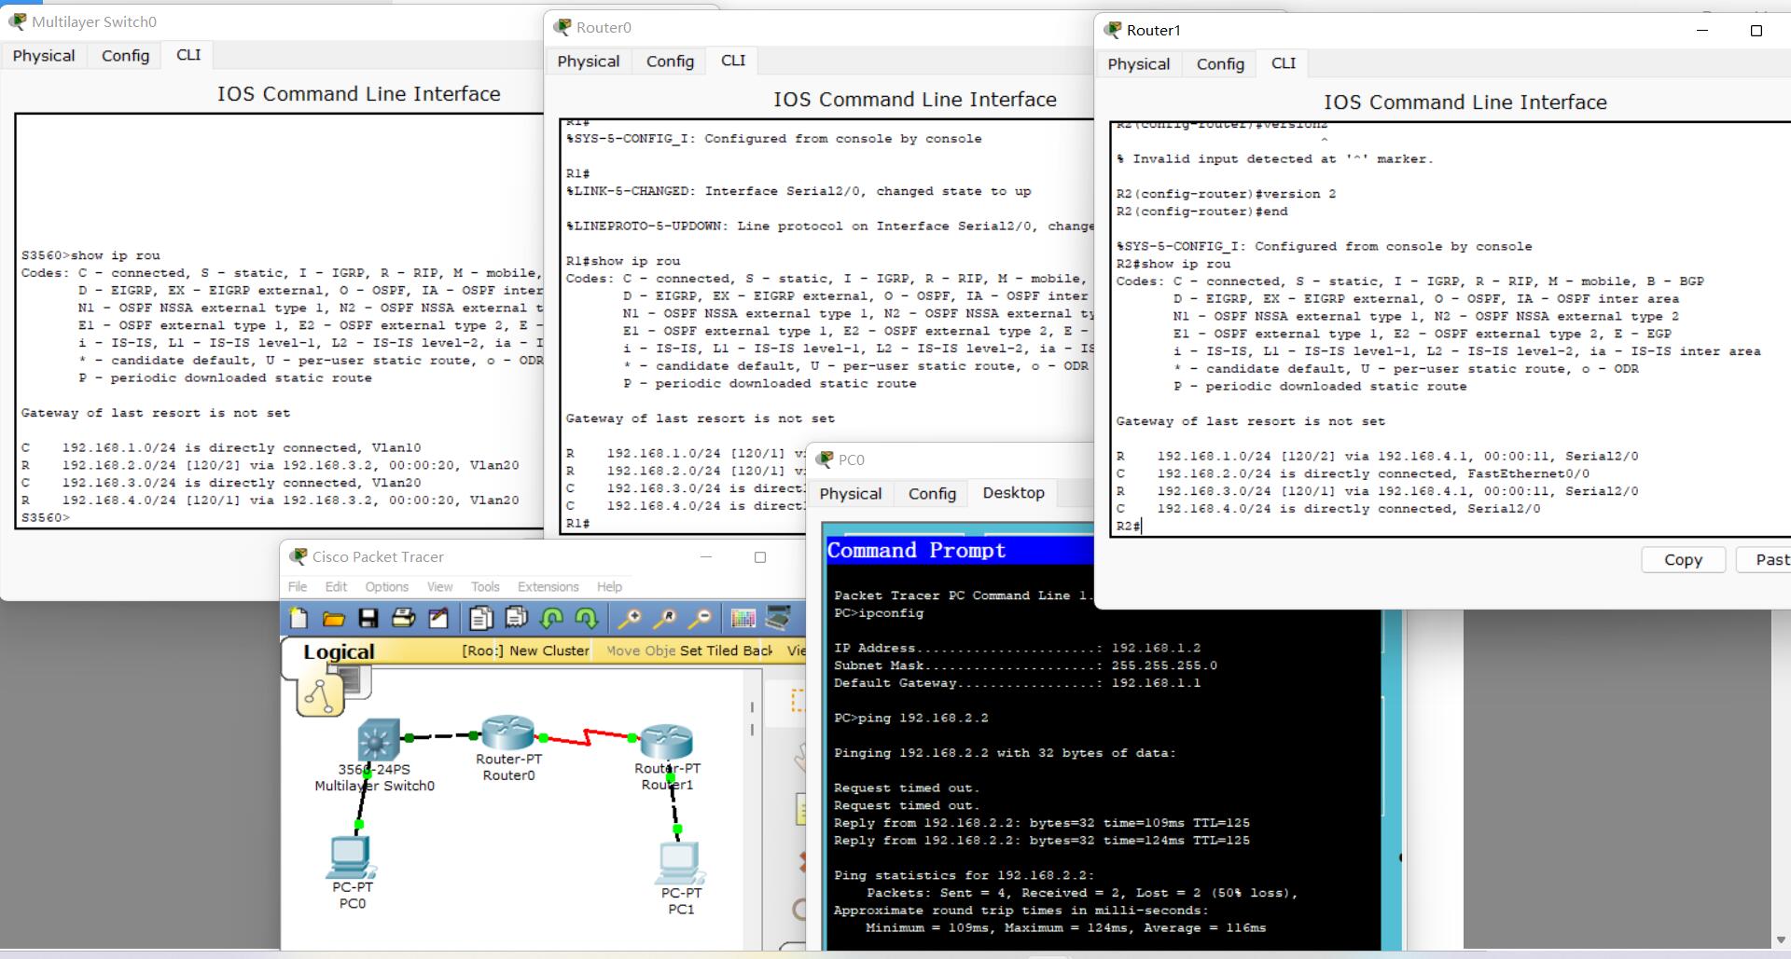Click route 192.168.3.0/24 line in Router1 CLI

[1377, 491]
